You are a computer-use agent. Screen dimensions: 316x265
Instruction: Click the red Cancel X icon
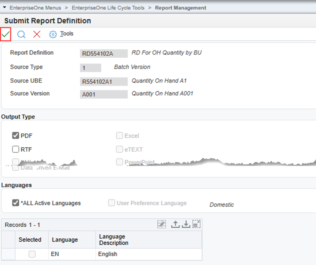[x=37, y=34]
